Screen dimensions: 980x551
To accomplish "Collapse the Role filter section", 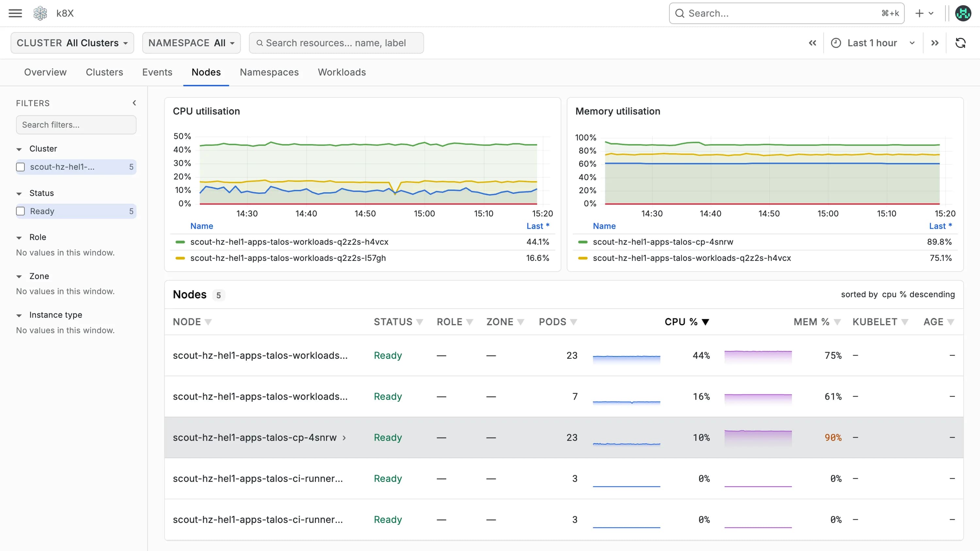I will (x=19, y=238).
